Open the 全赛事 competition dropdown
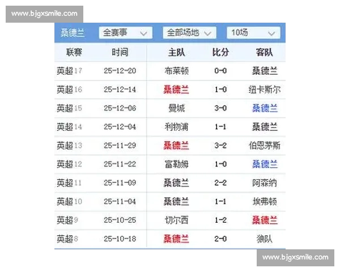 [126, 33]
